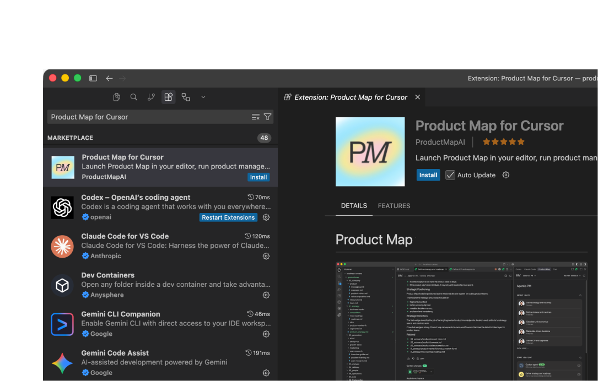Click the Dev Containers cube icon
Screen dimensions: 598x381
[x=62, y=285]
